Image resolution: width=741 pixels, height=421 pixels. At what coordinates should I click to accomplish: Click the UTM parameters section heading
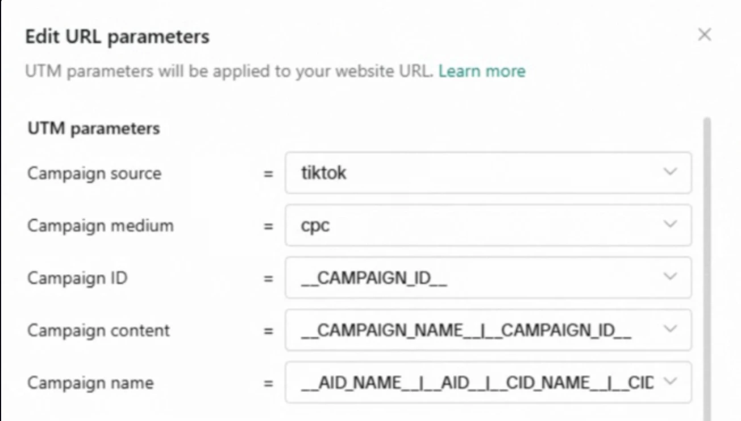click(94, 129)
